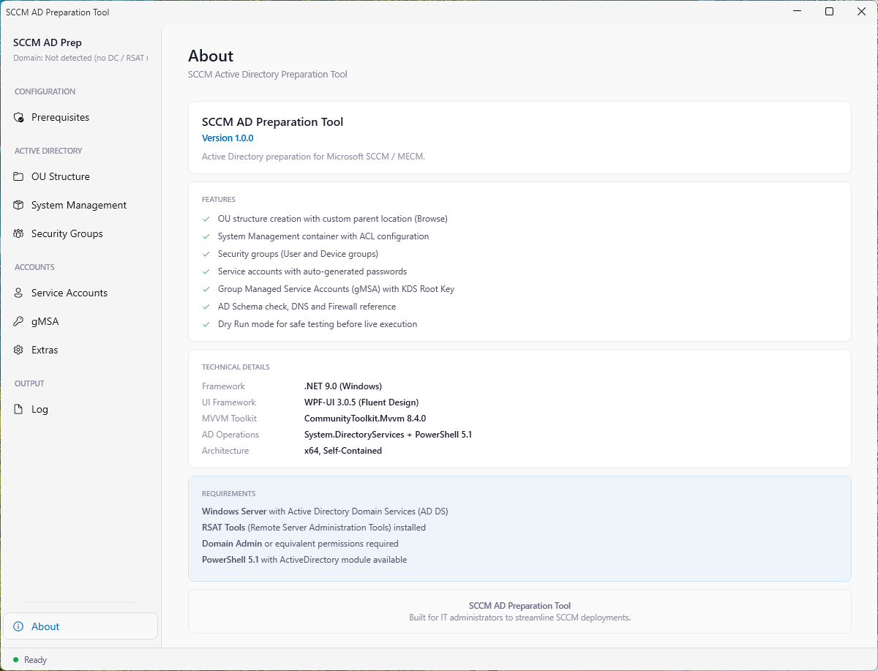Go to OU Structure section
The width and height of the screenshot is (878, 671).
[80, 177]
